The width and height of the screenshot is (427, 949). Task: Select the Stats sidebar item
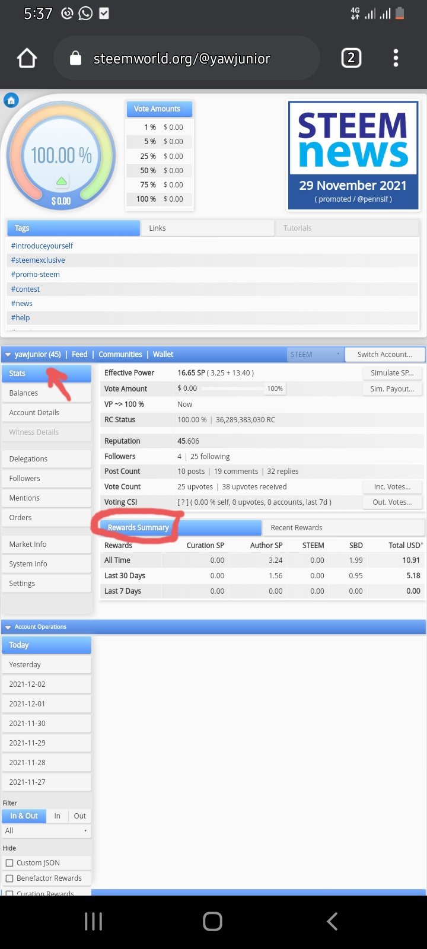(46, 373)
